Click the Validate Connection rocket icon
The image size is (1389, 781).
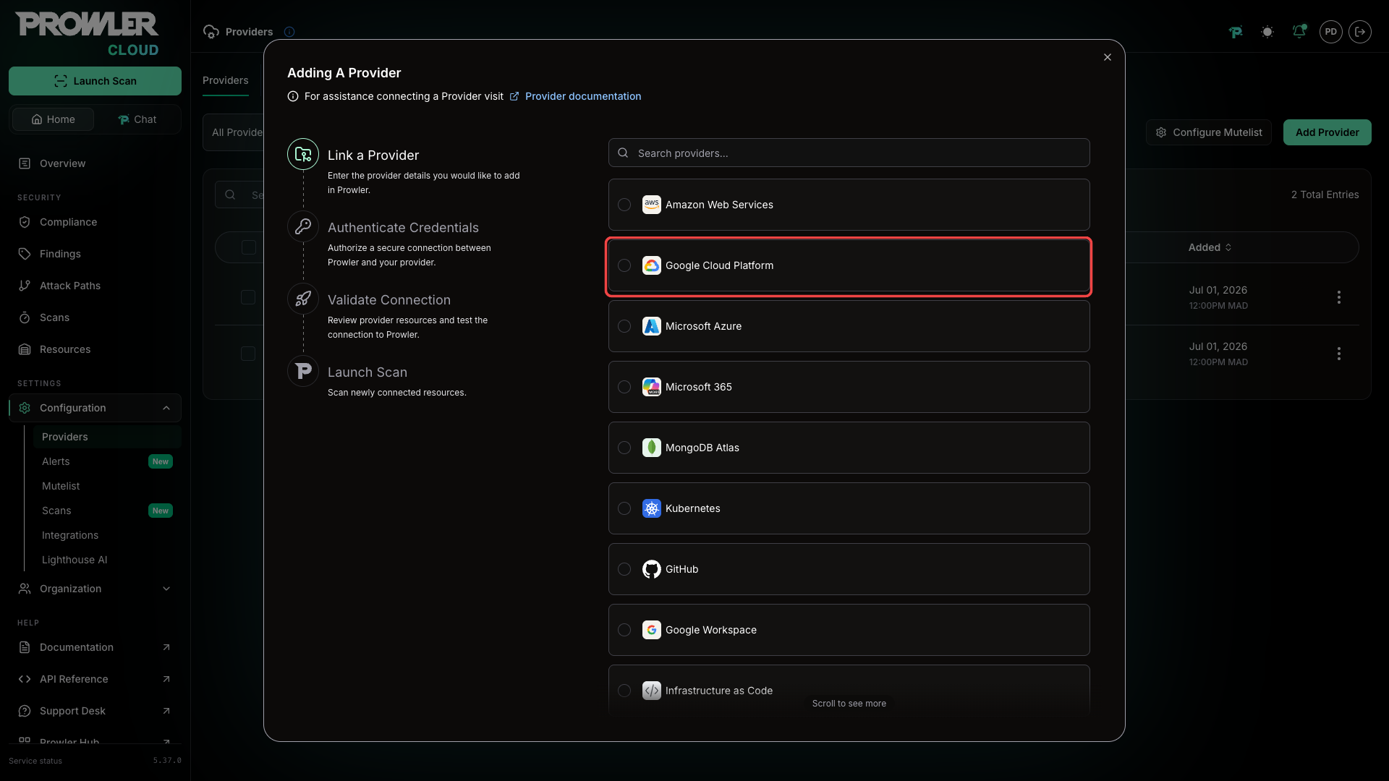pyautogui.click(x=303, y=299)
